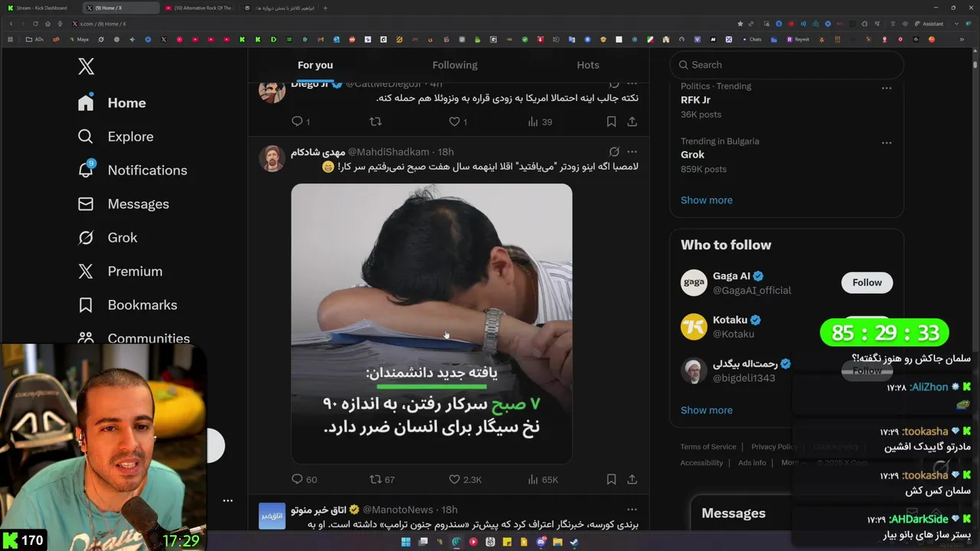Screen dimensions: 980x551
Task: Open Ads info footer link
Action: (x=752, y=463)
